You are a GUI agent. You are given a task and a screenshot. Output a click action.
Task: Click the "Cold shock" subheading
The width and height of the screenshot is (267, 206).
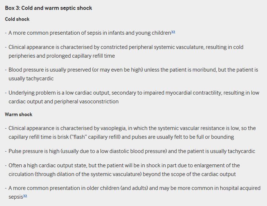17,19
